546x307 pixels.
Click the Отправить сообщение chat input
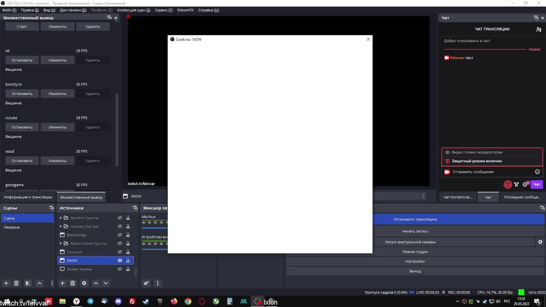[492, 172]
